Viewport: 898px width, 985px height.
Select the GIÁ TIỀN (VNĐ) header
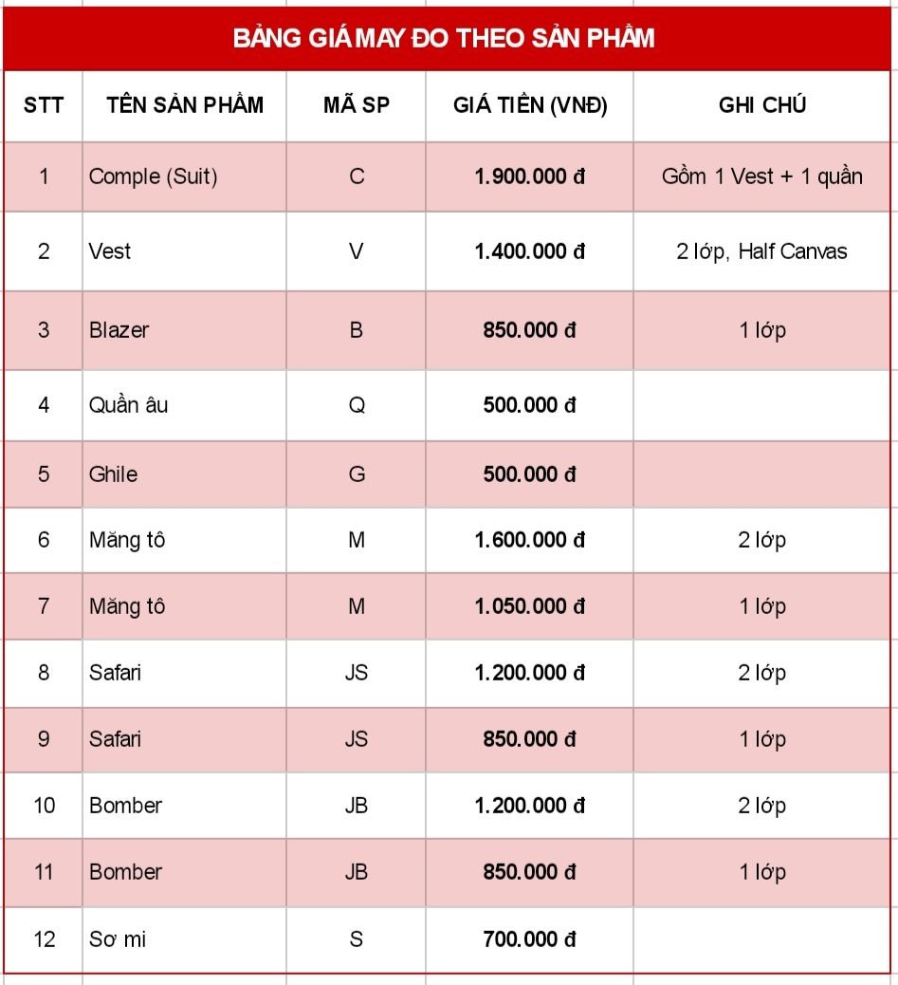[x=530, y=105]
